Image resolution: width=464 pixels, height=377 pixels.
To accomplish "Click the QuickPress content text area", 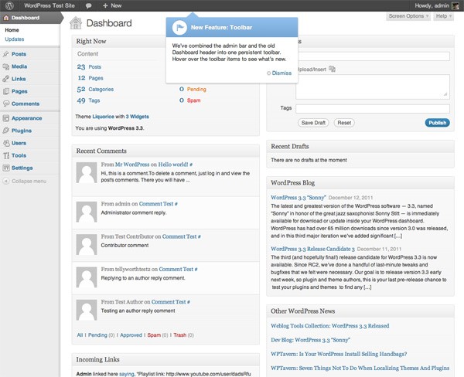I will [373, 87].
